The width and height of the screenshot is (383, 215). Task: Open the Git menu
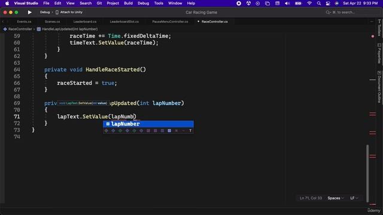click(99, 4)
